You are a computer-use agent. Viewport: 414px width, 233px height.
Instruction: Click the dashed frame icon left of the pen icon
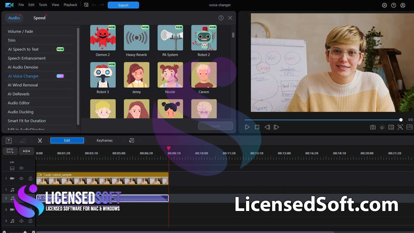pyautogui.click(x=9, y=140)
